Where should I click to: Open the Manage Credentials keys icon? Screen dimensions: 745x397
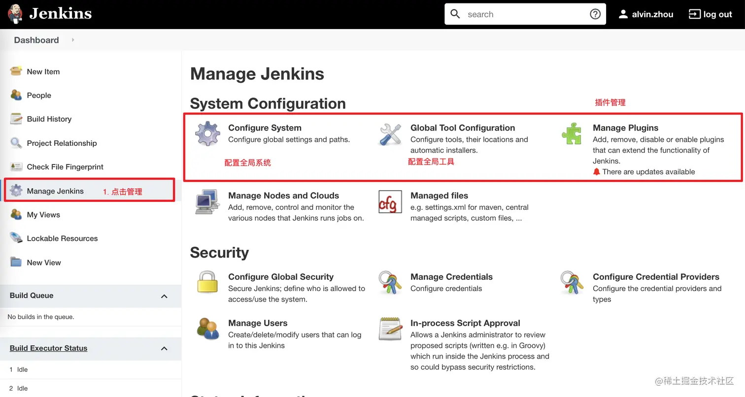(x=390, y=282)
